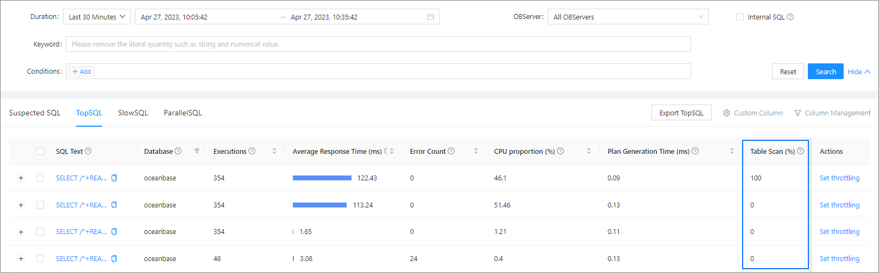Expand the first SQL row details

coord(21,178)
